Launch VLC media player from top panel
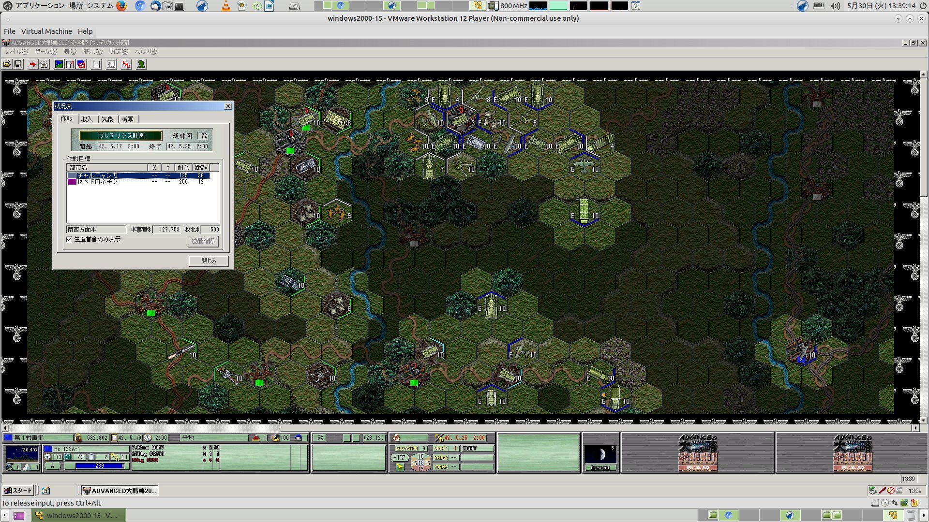Image resolution: width=929 pixels, height=522 pixels. point(226,6)
